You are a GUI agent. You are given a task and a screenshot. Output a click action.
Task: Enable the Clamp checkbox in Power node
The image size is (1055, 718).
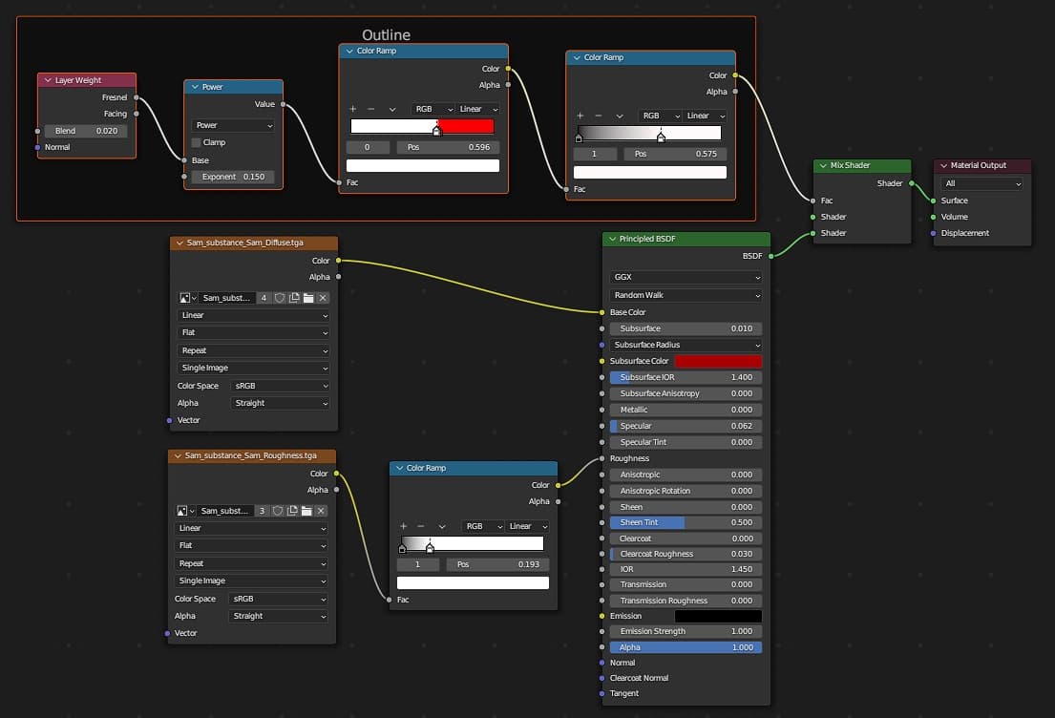[197, 142]
